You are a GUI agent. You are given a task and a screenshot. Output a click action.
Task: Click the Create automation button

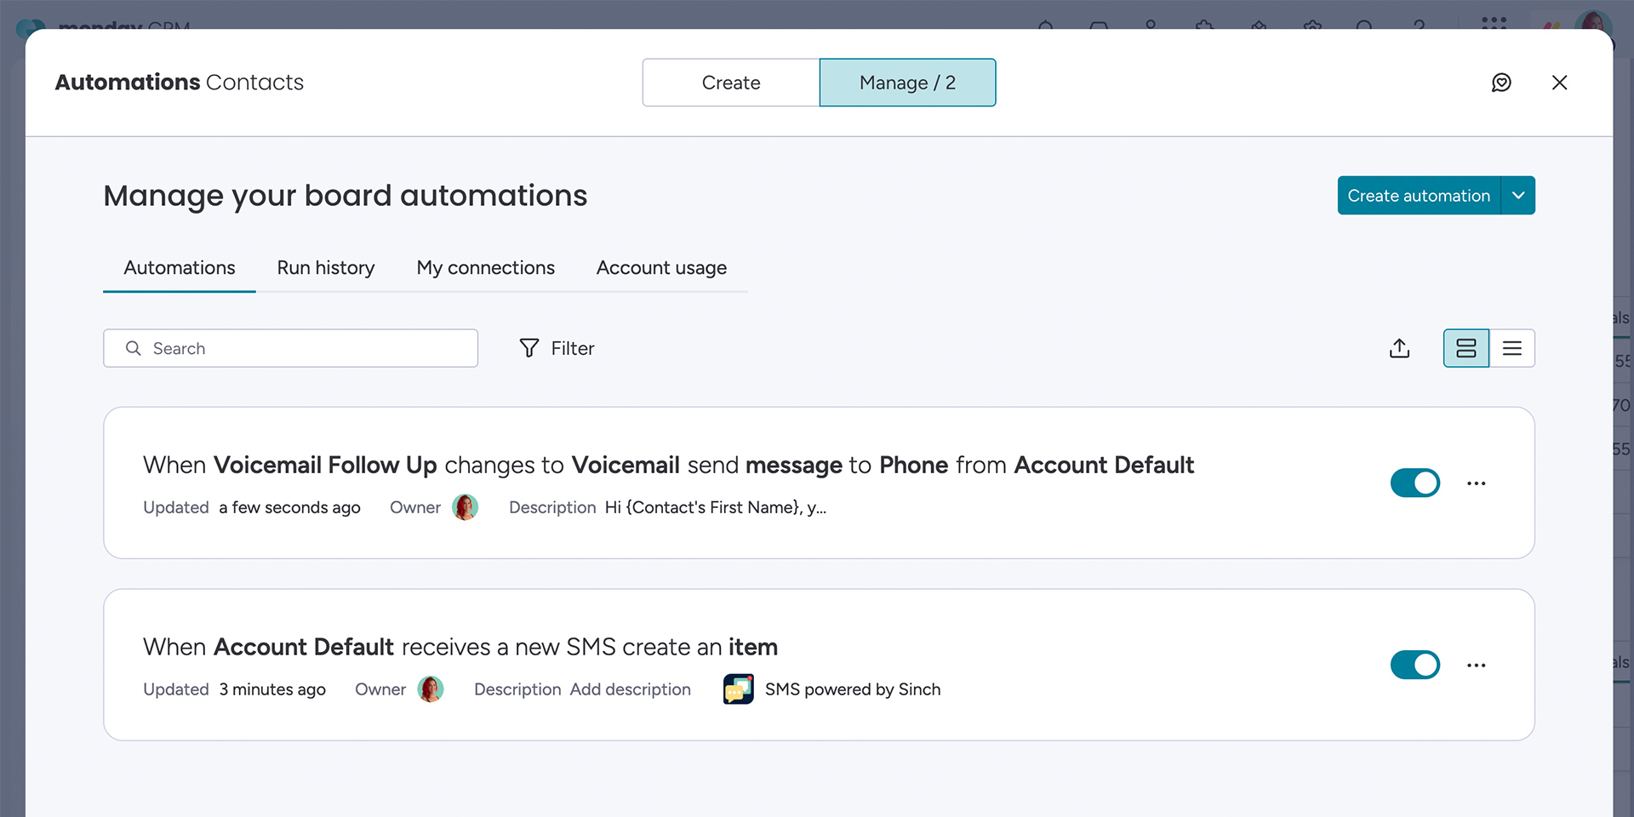point(1418,196)
